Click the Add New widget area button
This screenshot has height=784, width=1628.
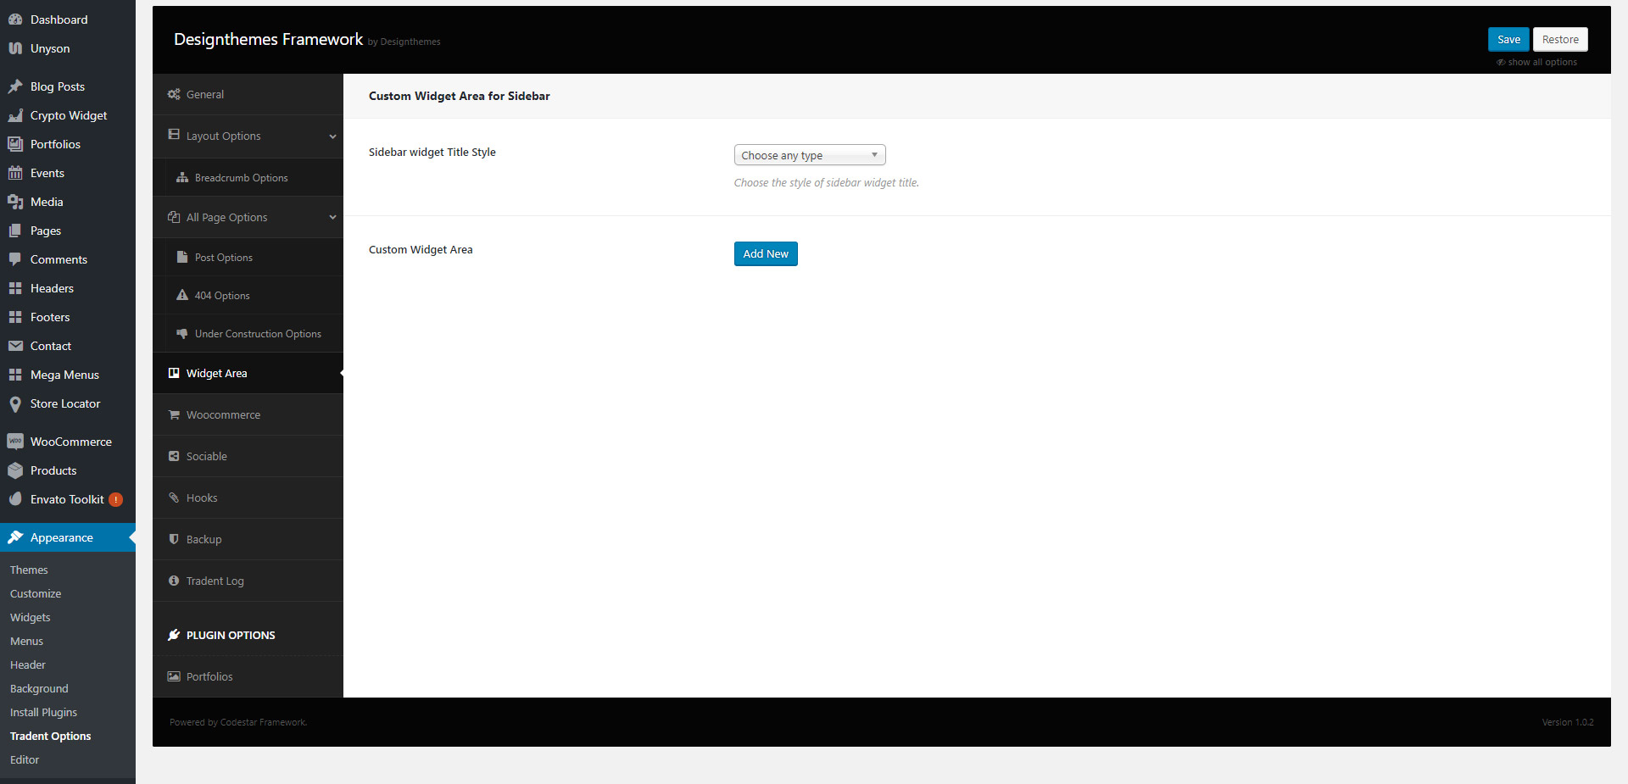point(765,253)
